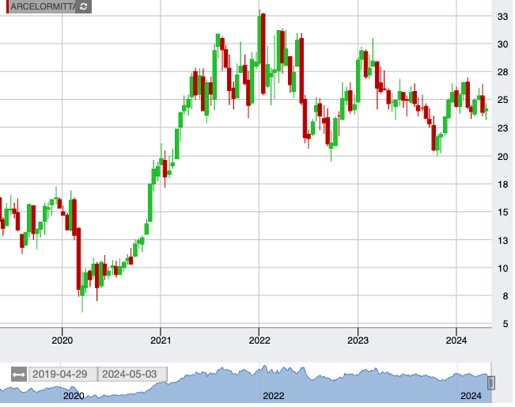Click the 15 price axis label
Image resolution: width=515 pixels, height=407 pixels.
pyautogui.click(x=503, y=212)
